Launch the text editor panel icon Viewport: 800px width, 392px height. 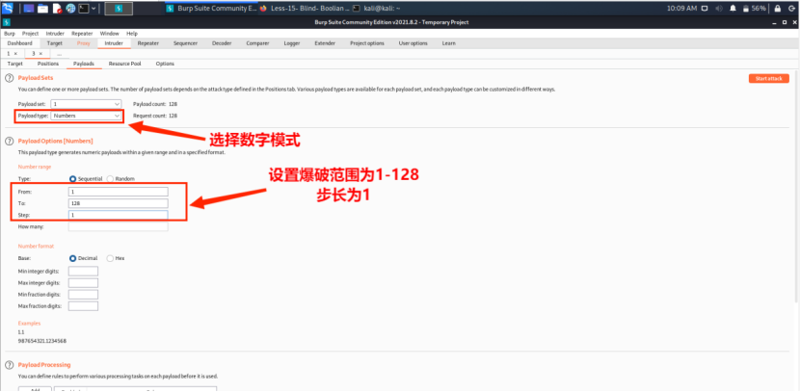click(x=57, y=8)
